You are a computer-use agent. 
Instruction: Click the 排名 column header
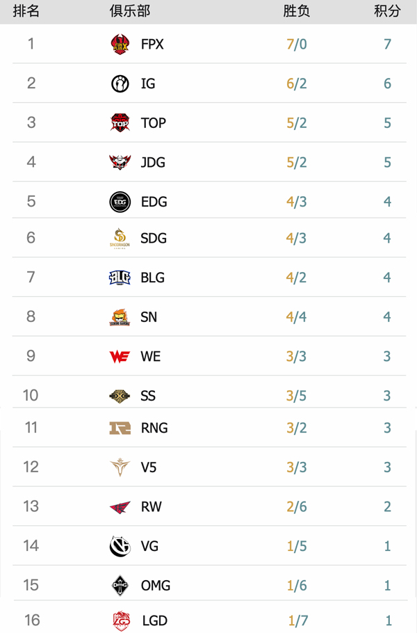click(x=26, y=11)
